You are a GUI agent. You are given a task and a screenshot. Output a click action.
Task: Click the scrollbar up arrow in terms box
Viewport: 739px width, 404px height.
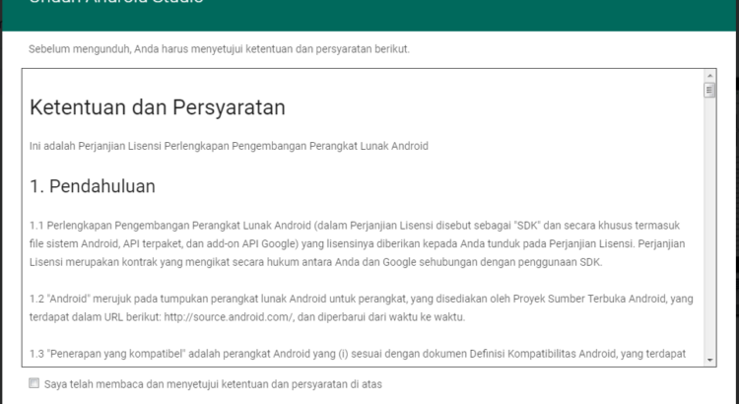(709, 76)
